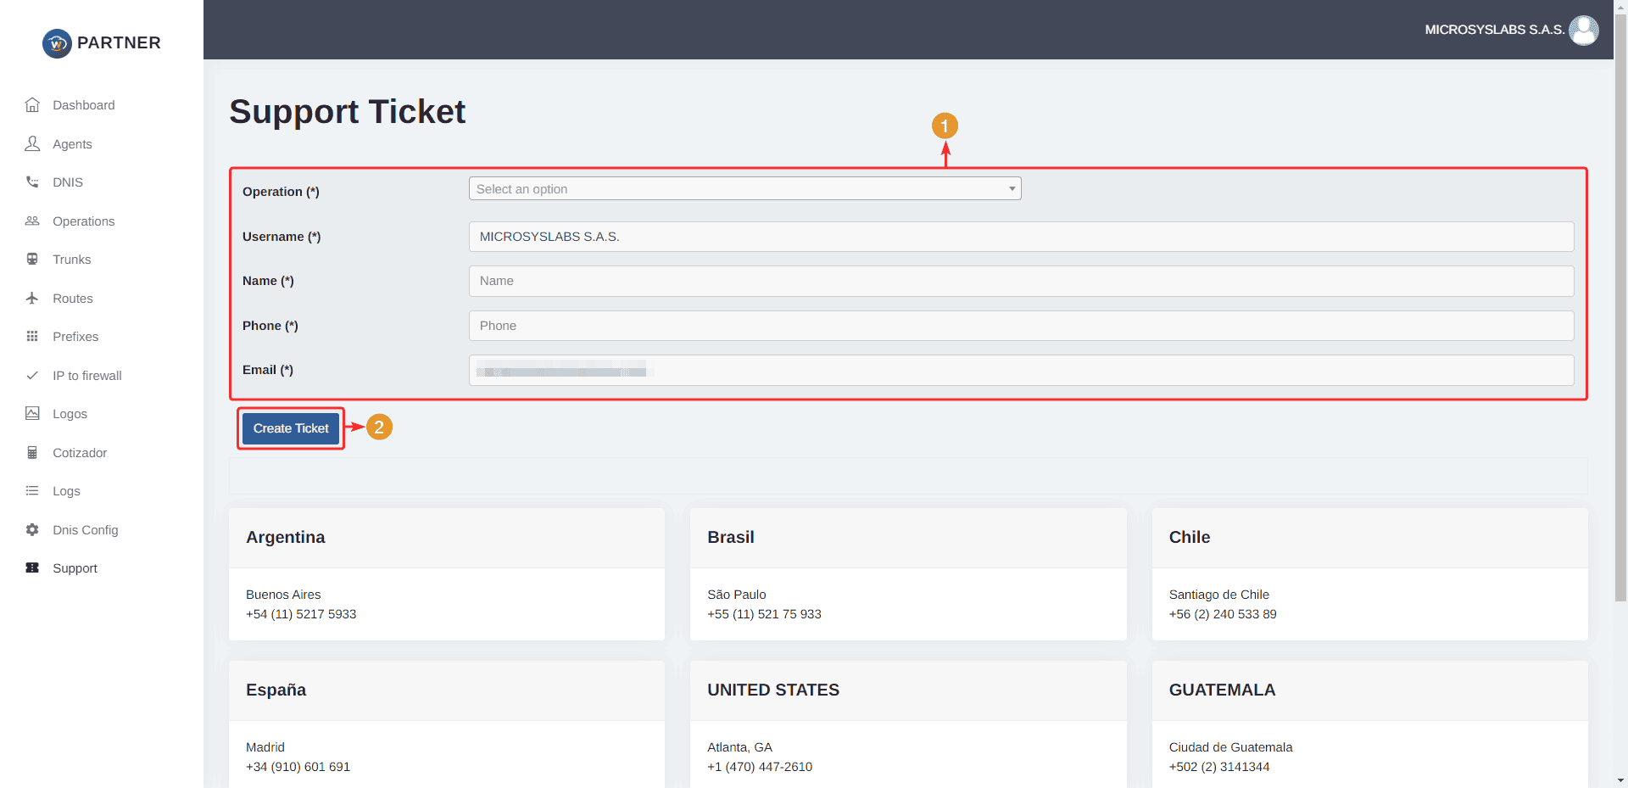Go to Agents page
Screen dimensions: 1628x788
click(72, 144)
